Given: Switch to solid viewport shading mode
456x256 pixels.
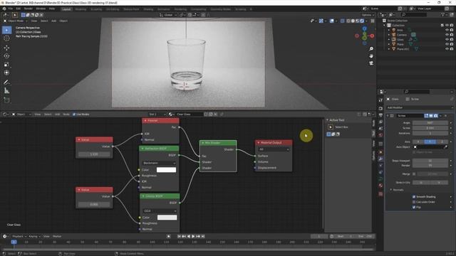Looking at the screenshot, I should click(x=353, y=21).
